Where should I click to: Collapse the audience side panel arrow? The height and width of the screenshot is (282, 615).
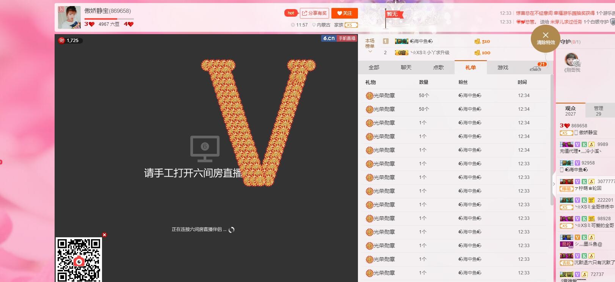554,184
